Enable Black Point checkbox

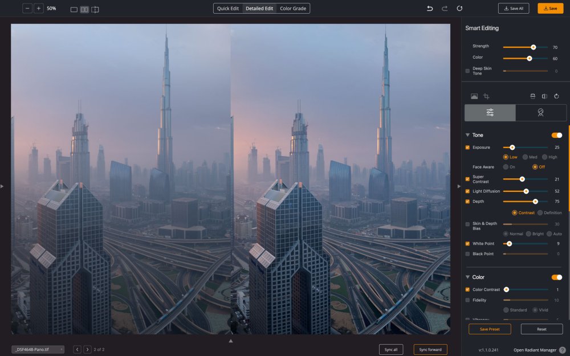(467, 254)
